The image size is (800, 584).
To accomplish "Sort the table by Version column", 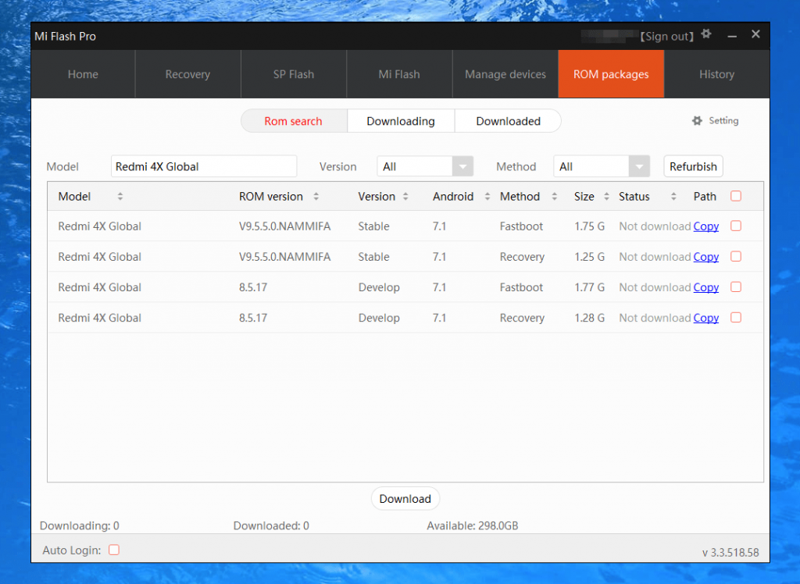I will [x=405, y=197].
